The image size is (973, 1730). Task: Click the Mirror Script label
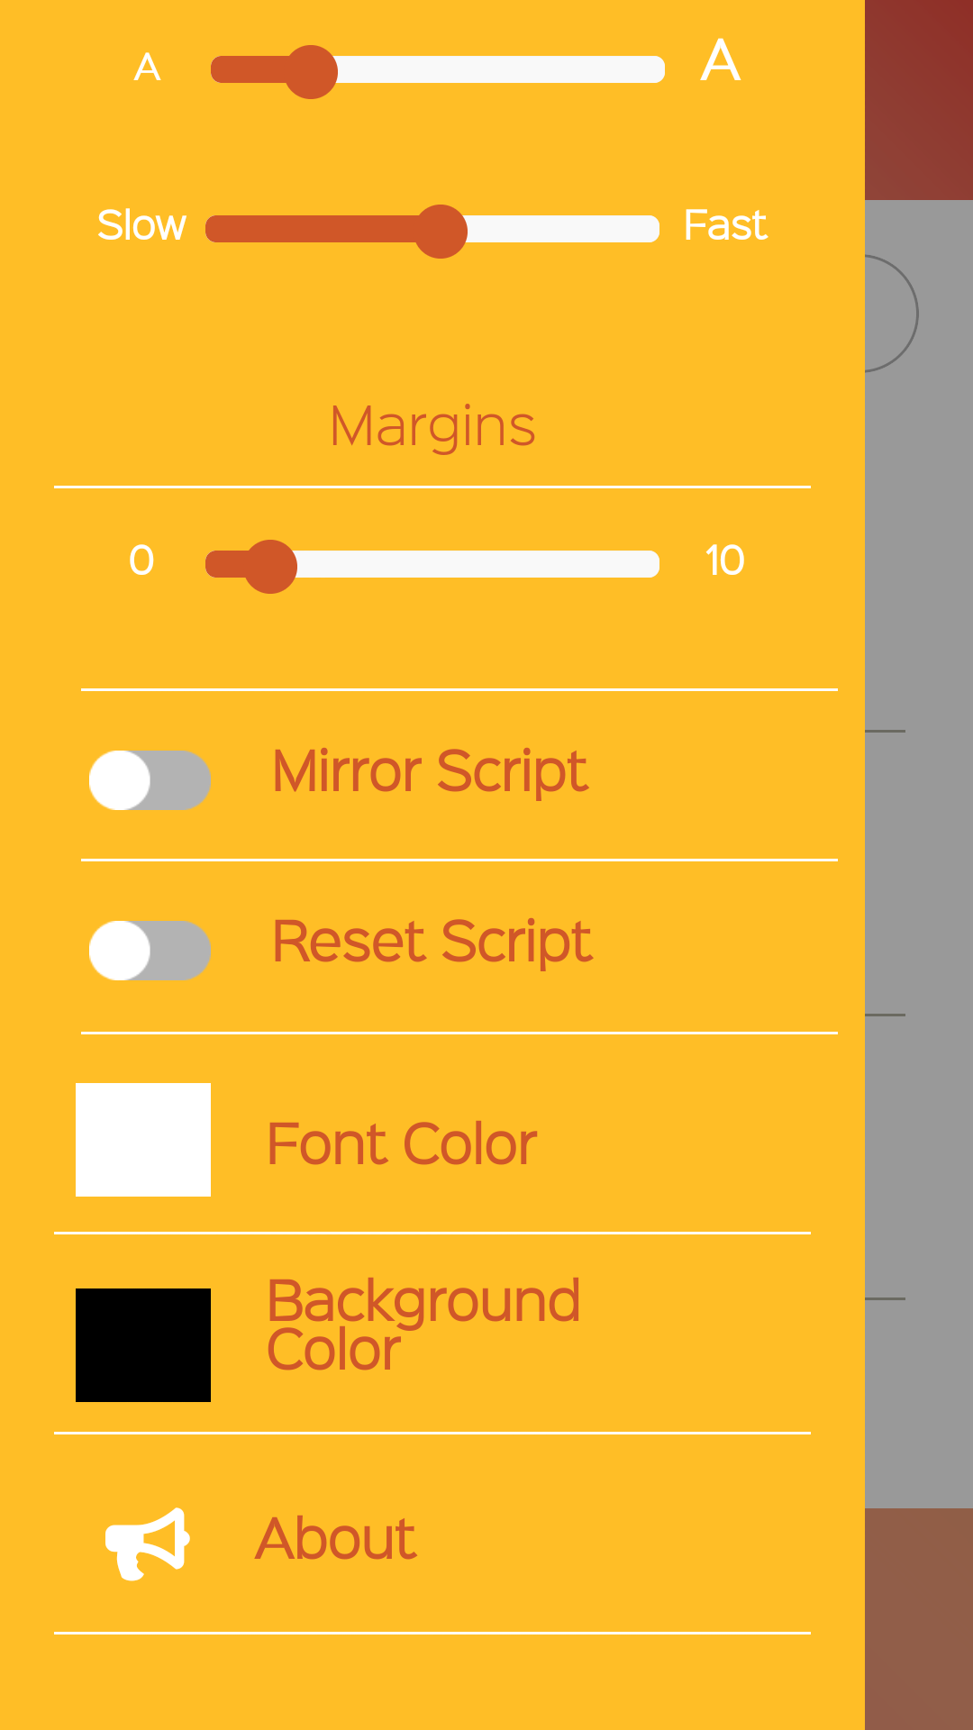click(430, 772)
